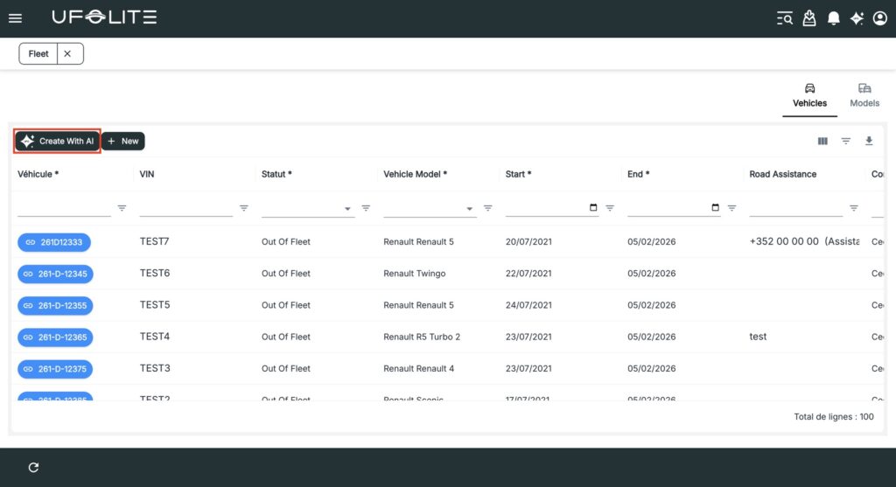Click the AI sparkle icon in header
896x487 pixels.
point(857,18)
